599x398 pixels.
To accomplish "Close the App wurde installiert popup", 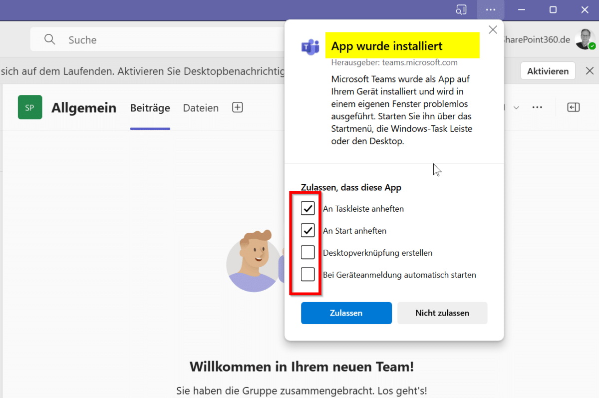I will pos(493,30).
